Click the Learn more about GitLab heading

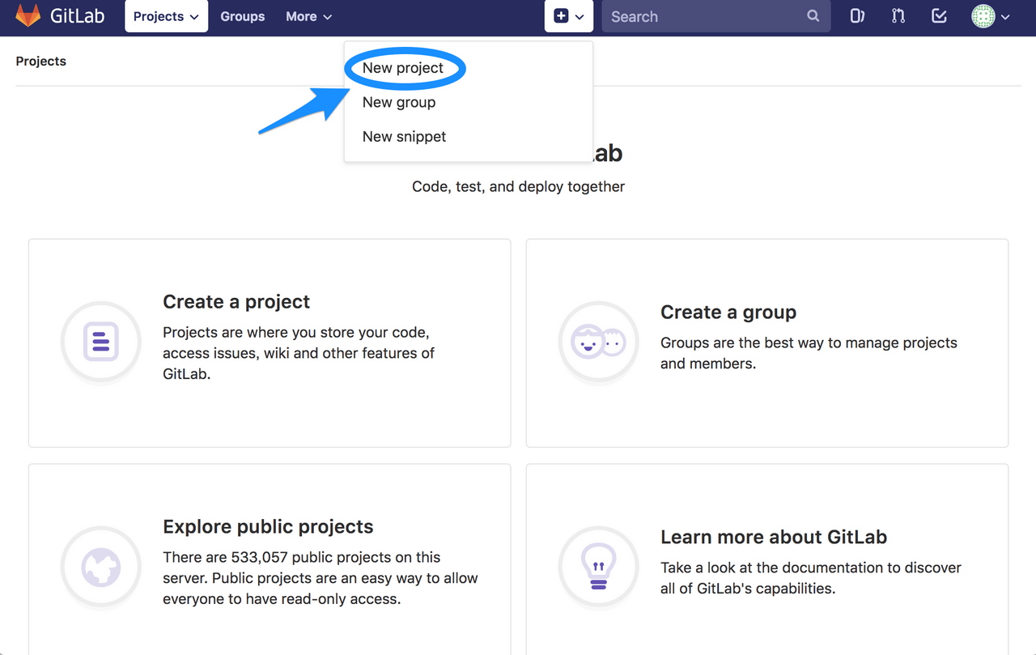(x=774, y=538)
